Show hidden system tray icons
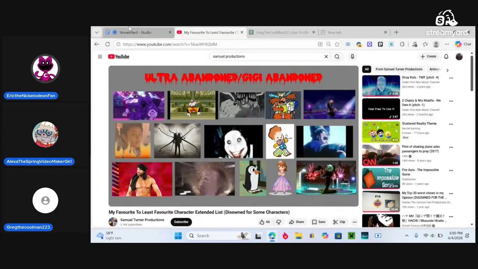This screenshot has height=269, width=478. tap(407, 236)
